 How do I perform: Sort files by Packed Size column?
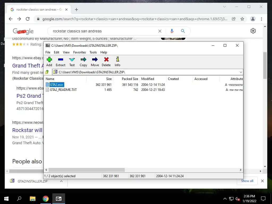click(x=126, y=79)
